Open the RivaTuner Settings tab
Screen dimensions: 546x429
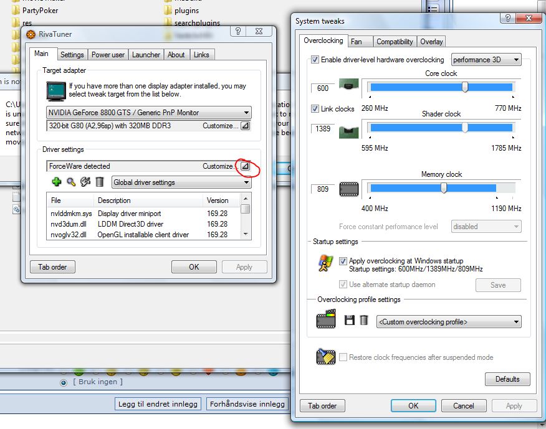pyautogui.click(x=72, y=55)
